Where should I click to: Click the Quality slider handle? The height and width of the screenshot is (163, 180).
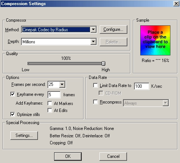click(x=103, y=64)
